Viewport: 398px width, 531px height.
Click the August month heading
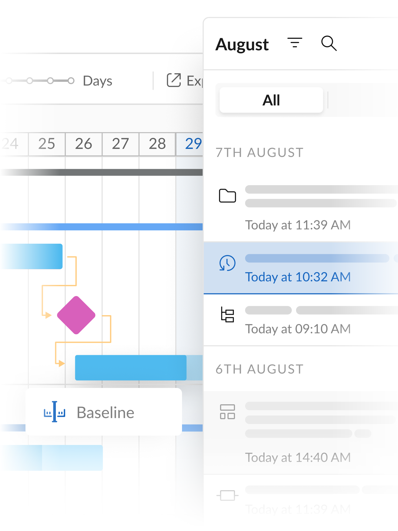point(242,44)
